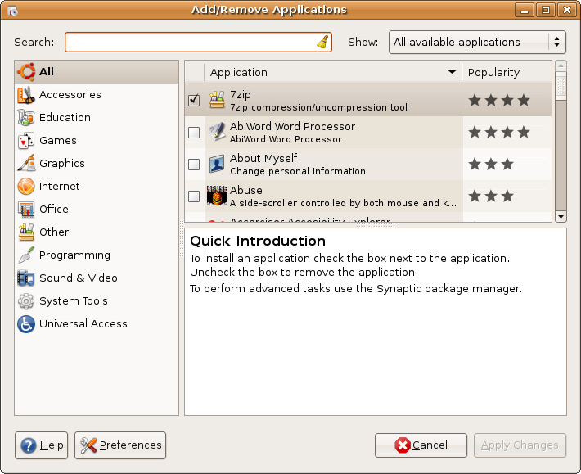Click the scrollbar up arrow
The height and width of the screenshot is (474, 581).
pos(561,66)
